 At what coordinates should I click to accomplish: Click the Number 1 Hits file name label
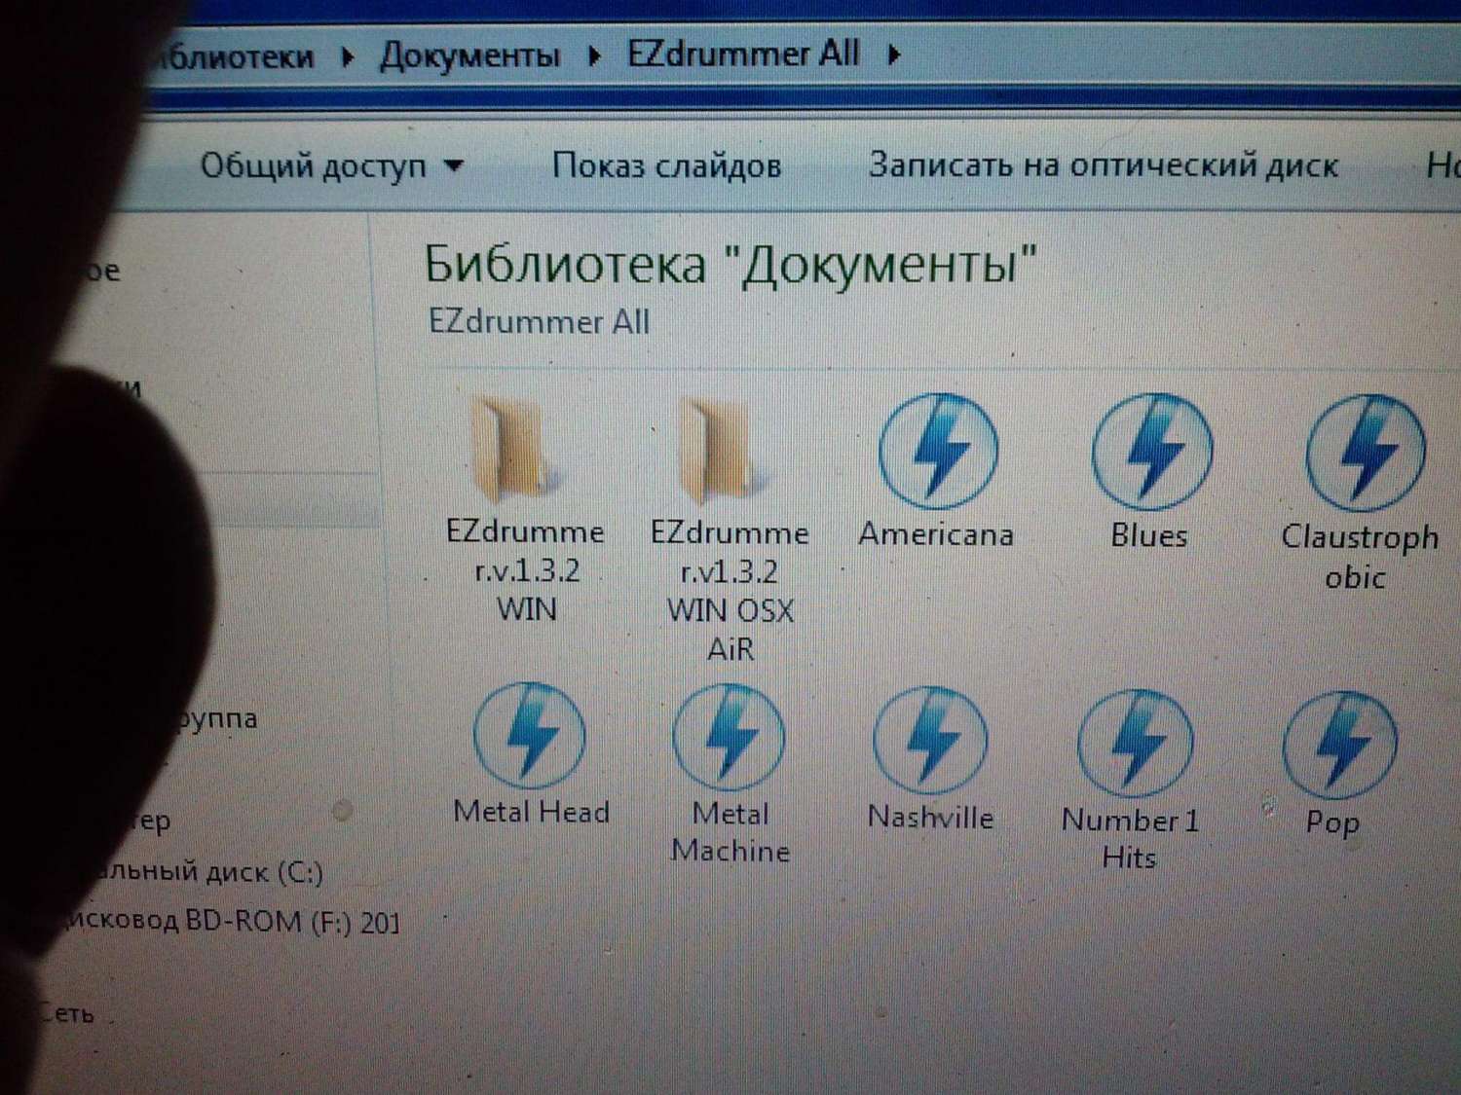click(x=1130, y=838)
